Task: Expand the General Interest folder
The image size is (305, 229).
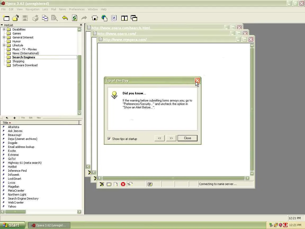Action: click(4, 37)
